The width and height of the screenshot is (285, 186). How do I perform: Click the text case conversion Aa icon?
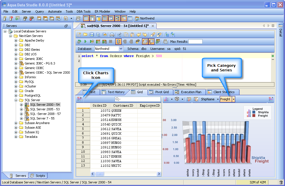tap(167, 35)
